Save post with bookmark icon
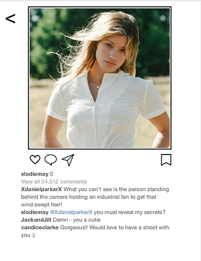201x261 pixels. (x=166, y=160)
